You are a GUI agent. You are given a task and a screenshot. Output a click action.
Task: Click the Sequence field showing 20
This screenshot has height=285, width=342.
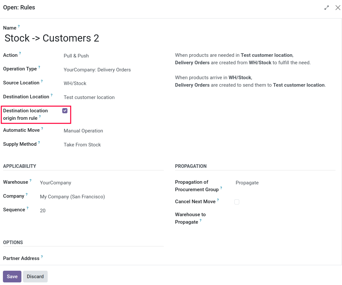[102, 211]
